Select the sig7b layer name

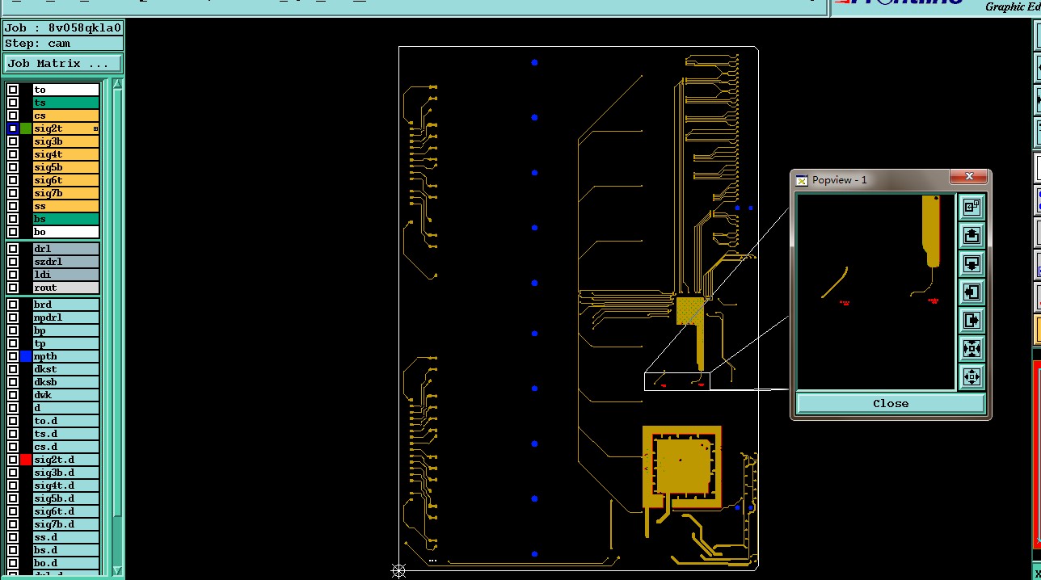pos(66,193)
